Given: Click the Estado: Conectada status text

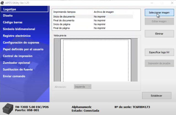Looking at the screenshot, I should click(x=85, y=111).
